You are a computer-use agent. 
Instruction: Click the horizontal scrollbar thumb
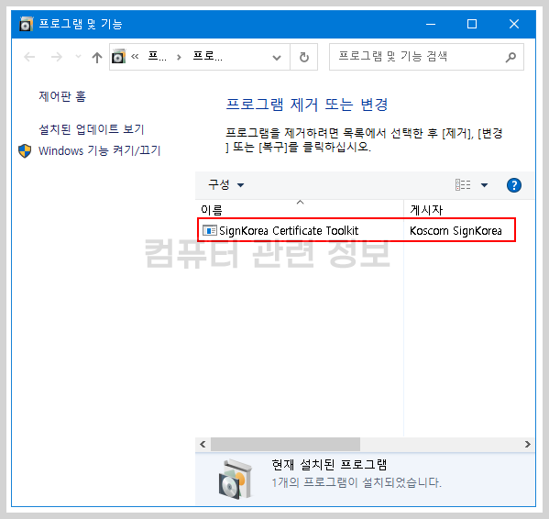coord(285,445)
